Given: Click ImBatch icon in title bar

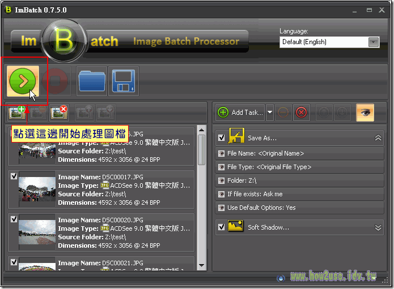Looking at the screenshot, I should pos(9,10).
